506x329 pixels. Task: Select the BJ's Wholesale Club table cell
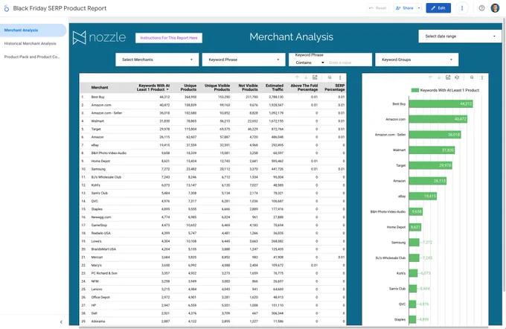click(x=106, y=177)
